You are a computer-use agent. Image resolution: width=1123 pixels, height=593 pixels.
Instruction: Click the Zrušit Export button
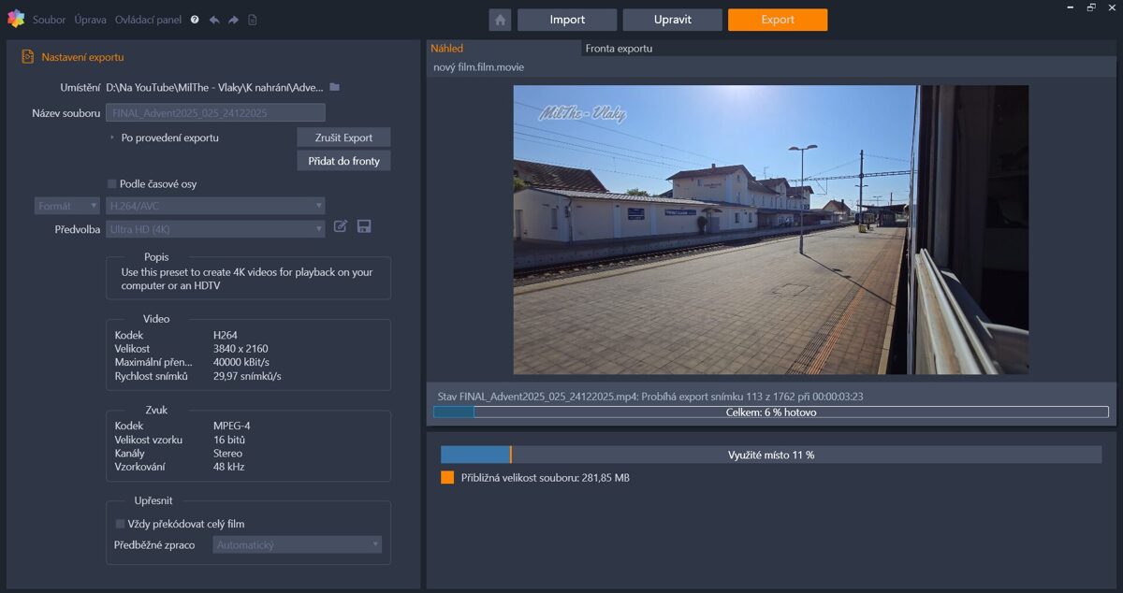[x=343, y=137]
